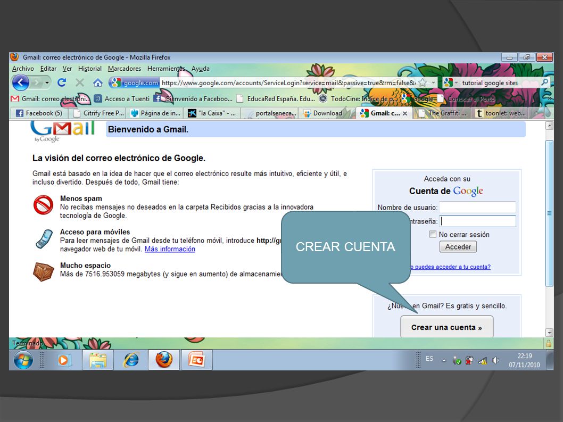Open Internet Explorer from the taskbar

coord(131,360)
